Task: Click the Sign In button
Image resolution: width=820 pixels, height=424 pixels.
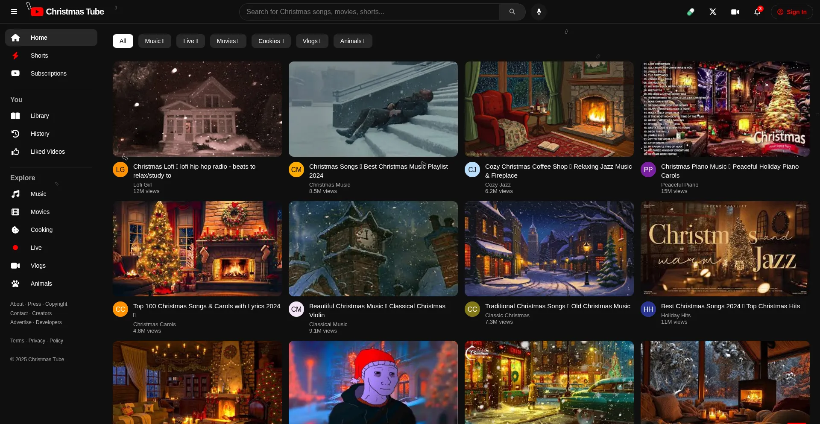Action: (792, 12)
